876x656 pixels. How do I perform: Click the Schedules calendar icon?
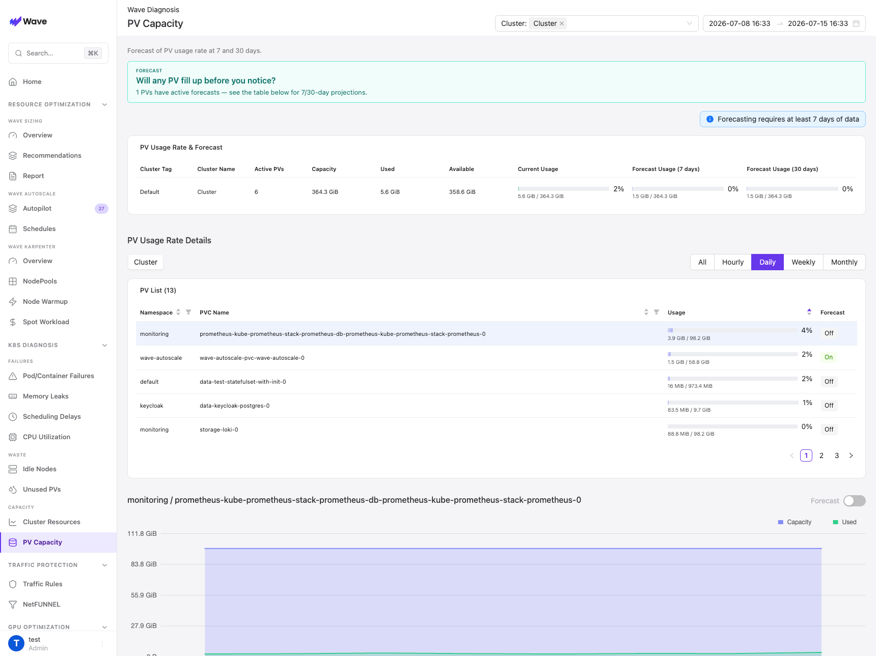13,229
